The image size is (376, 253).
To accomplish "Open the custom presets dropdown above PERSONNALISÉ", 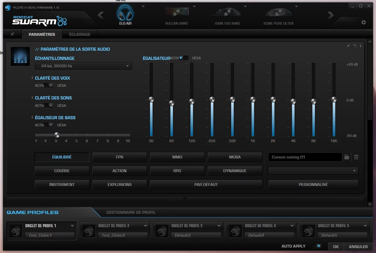I will [x=313, y=171].
